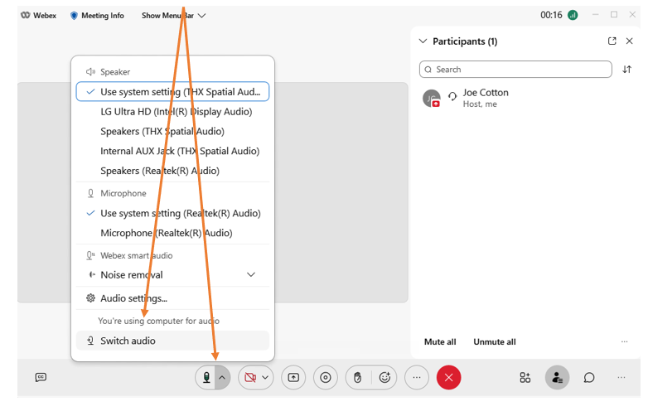This screenshot has width=648, height=416.
Task: Expand the Show Menu Bar dropdown
Action: (x=173, y=15)
